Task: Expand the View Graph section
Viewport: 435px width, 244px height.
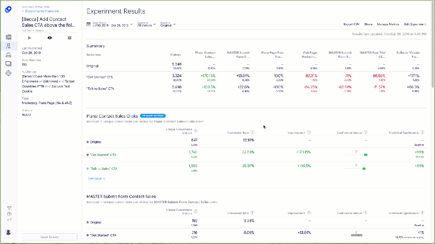Action: pyautogui.click(x=97, y=178)
